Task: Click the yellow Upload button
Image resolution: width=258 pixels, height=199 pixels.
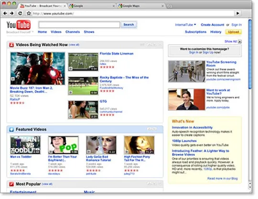Action: click(x=233, y=32)
